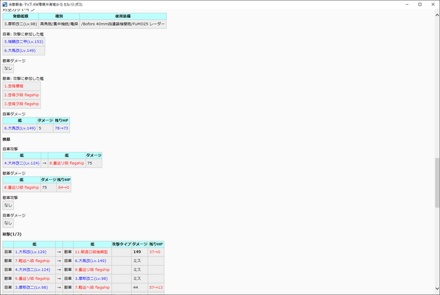This screenshot has height=295, width=440.
Task: Select attacker 9.重巡リ級 flagship in the shelling table
Action: click(x=34, y=279)
